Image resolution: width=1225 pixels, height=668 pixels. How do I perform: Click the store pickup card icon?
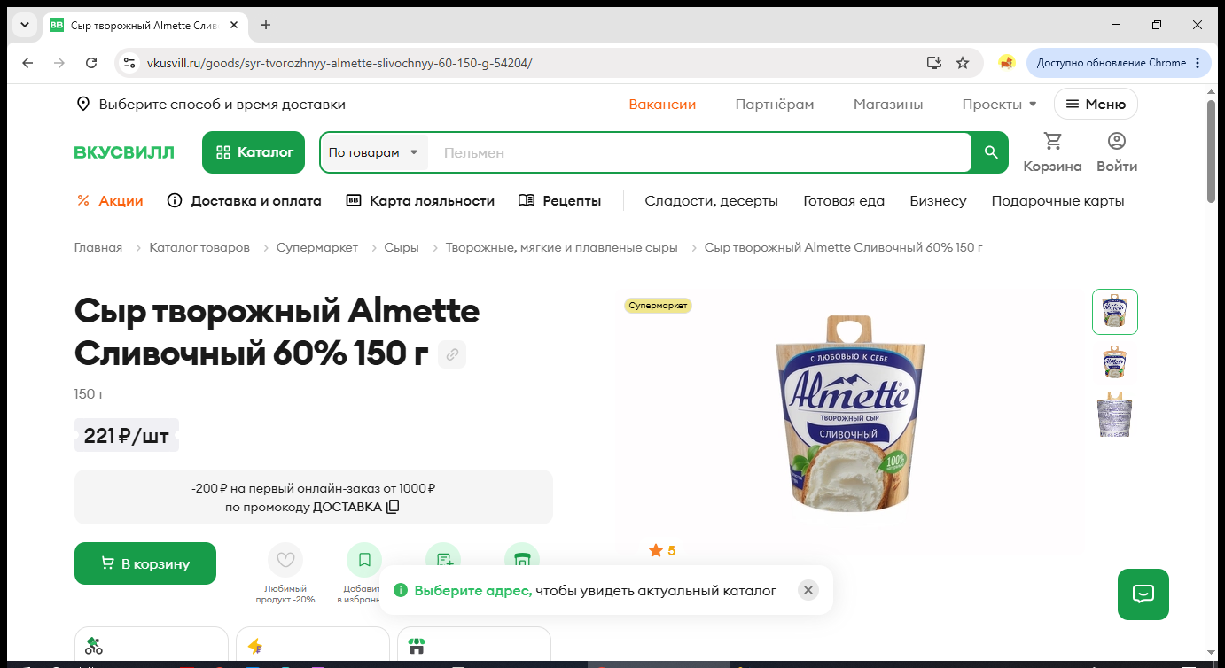point(417,646)
